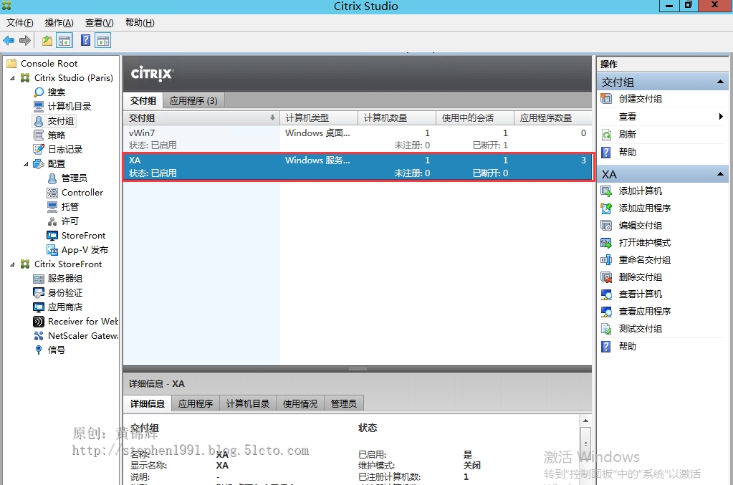
Task: Open the 计算机目录 details tab
Action: click(248, 404)
